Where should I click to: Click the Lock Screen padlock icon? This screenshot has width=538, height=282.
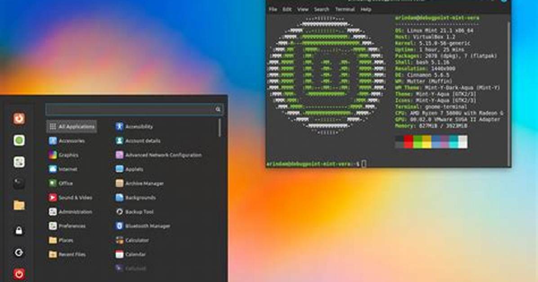[x=19, y=231]
